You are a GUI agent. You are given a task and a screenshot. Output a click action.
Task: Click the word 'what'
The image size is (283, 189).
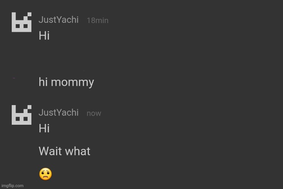[77, 152]
